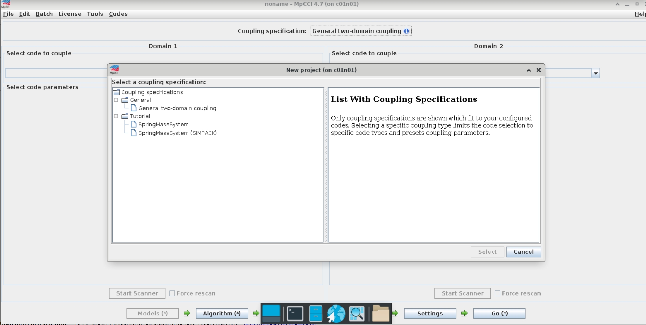Collapse the Tutorial tree node

[x=116, y=116]
